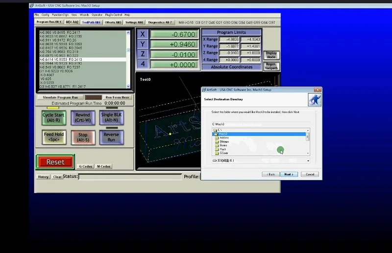Open the Help menu
This screenshot has height=253, width=392.
(x=127, y=15)
